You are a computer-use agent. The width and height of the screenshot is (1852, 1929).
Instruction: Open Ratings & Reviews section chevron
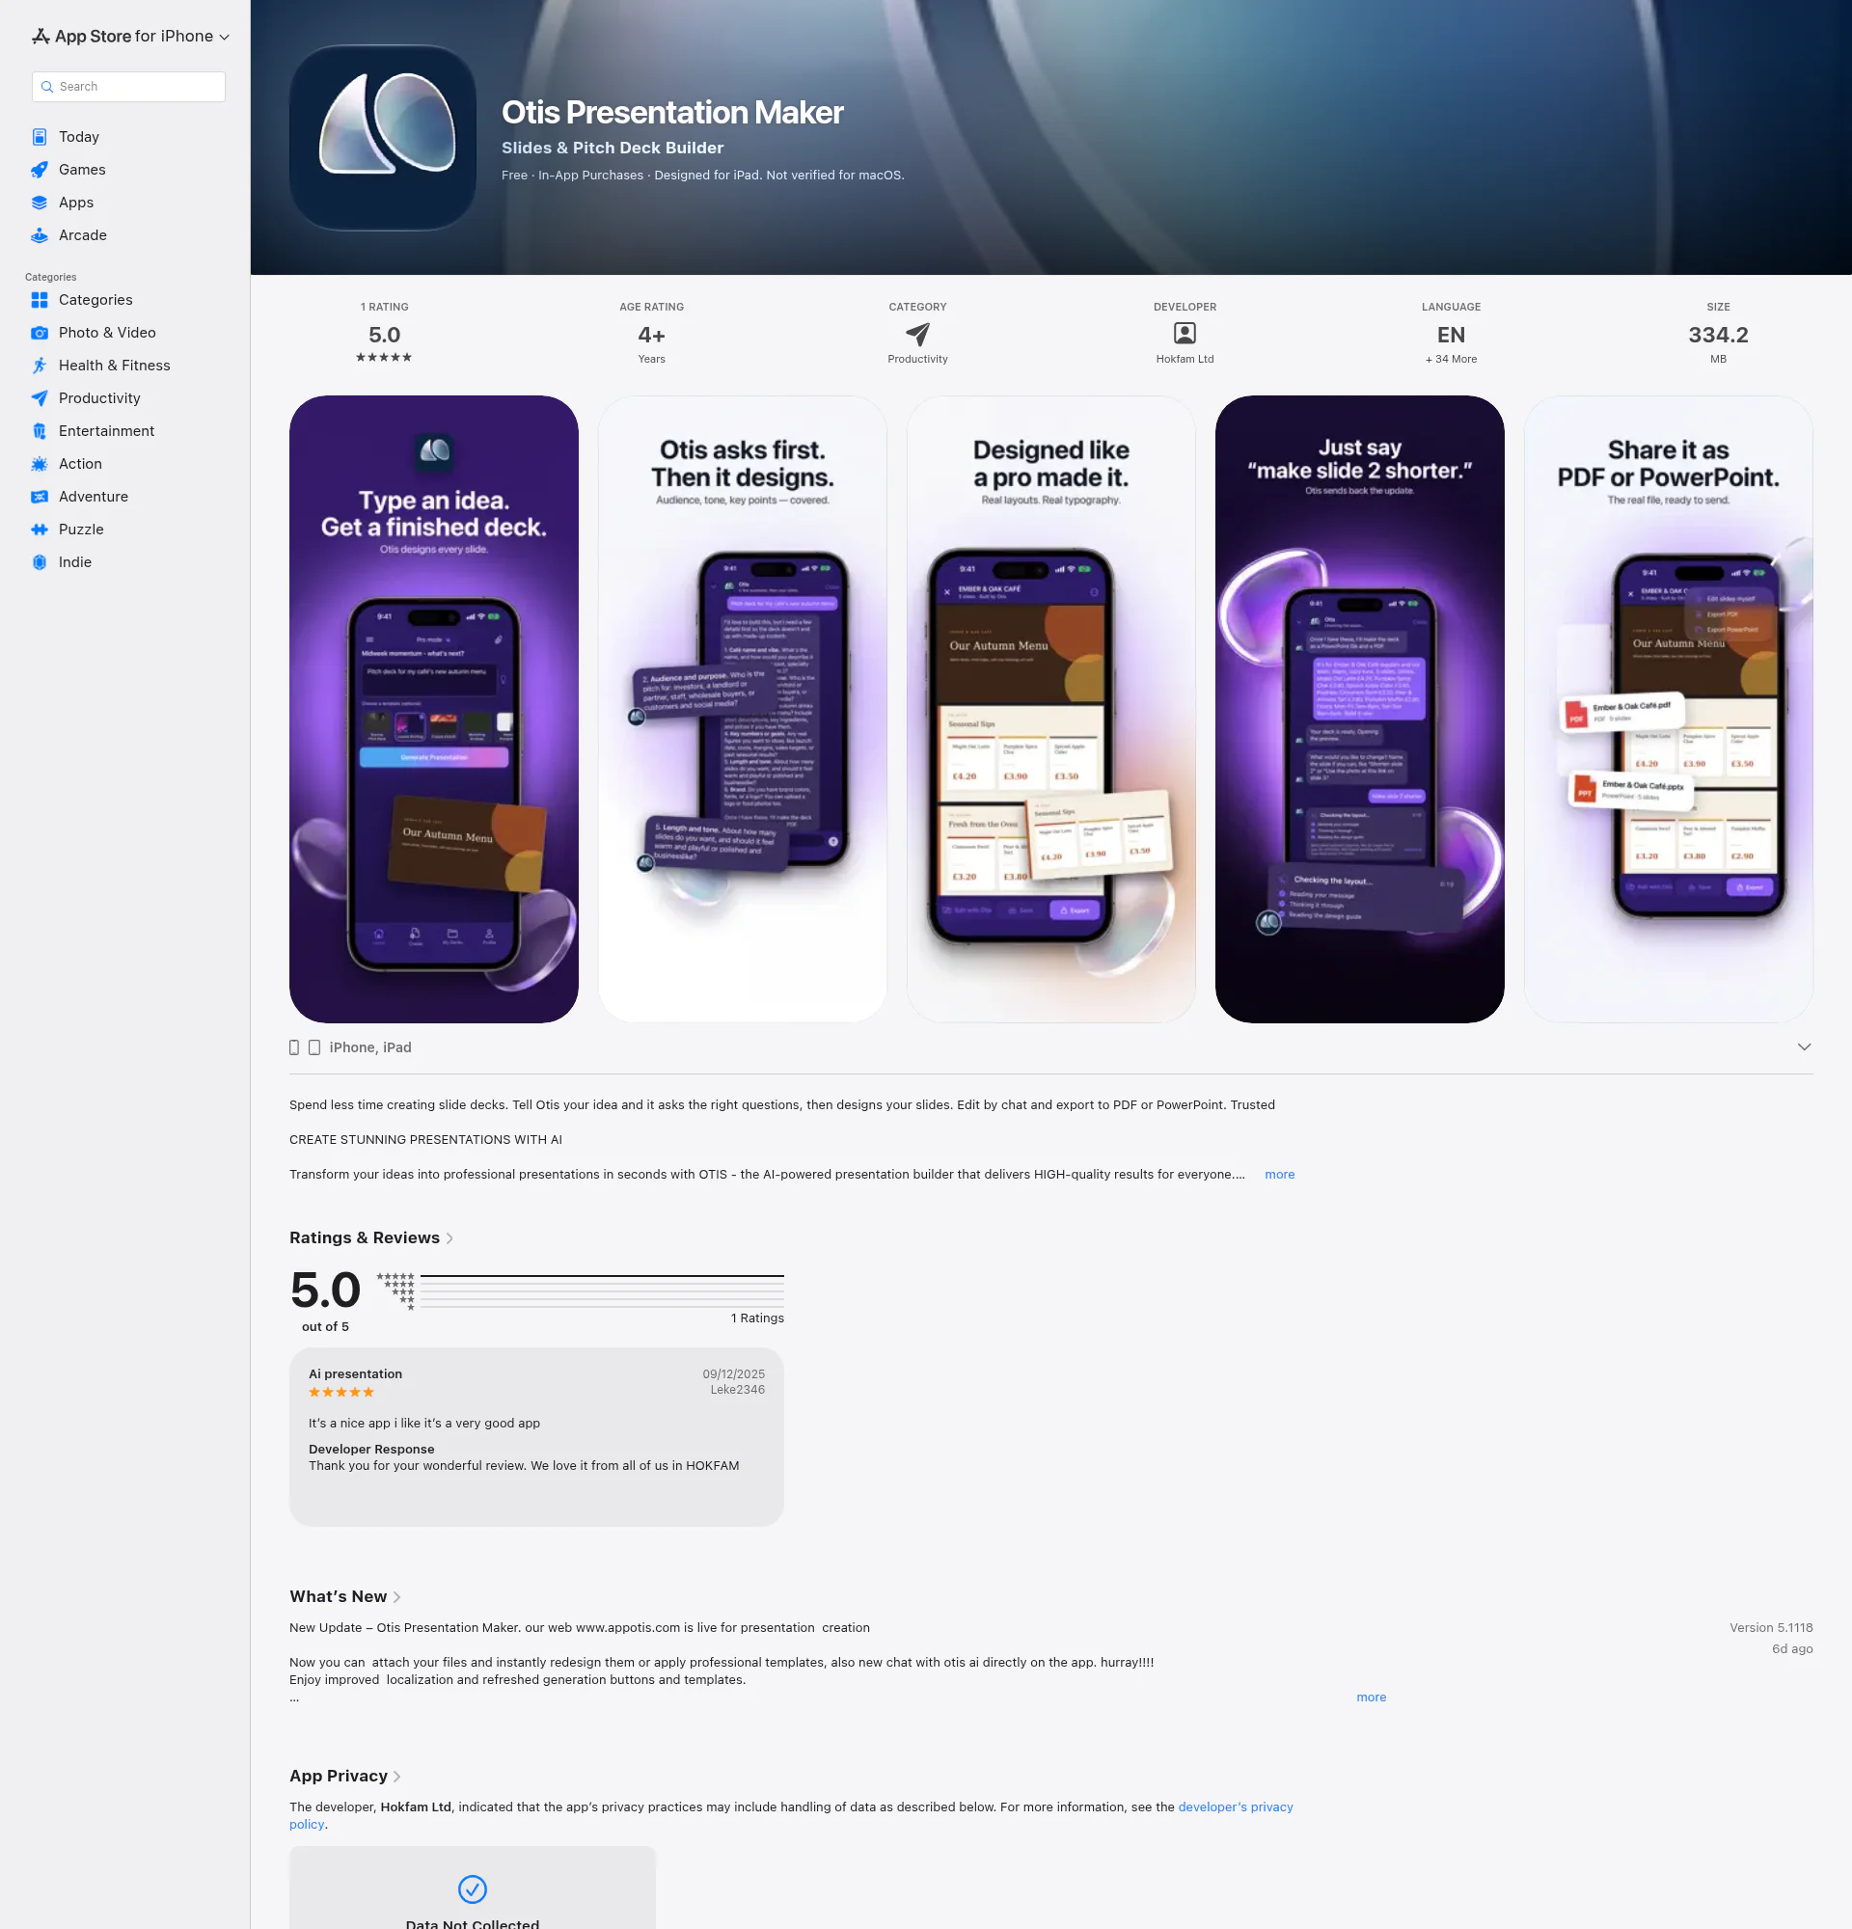tap(449, 1238)
